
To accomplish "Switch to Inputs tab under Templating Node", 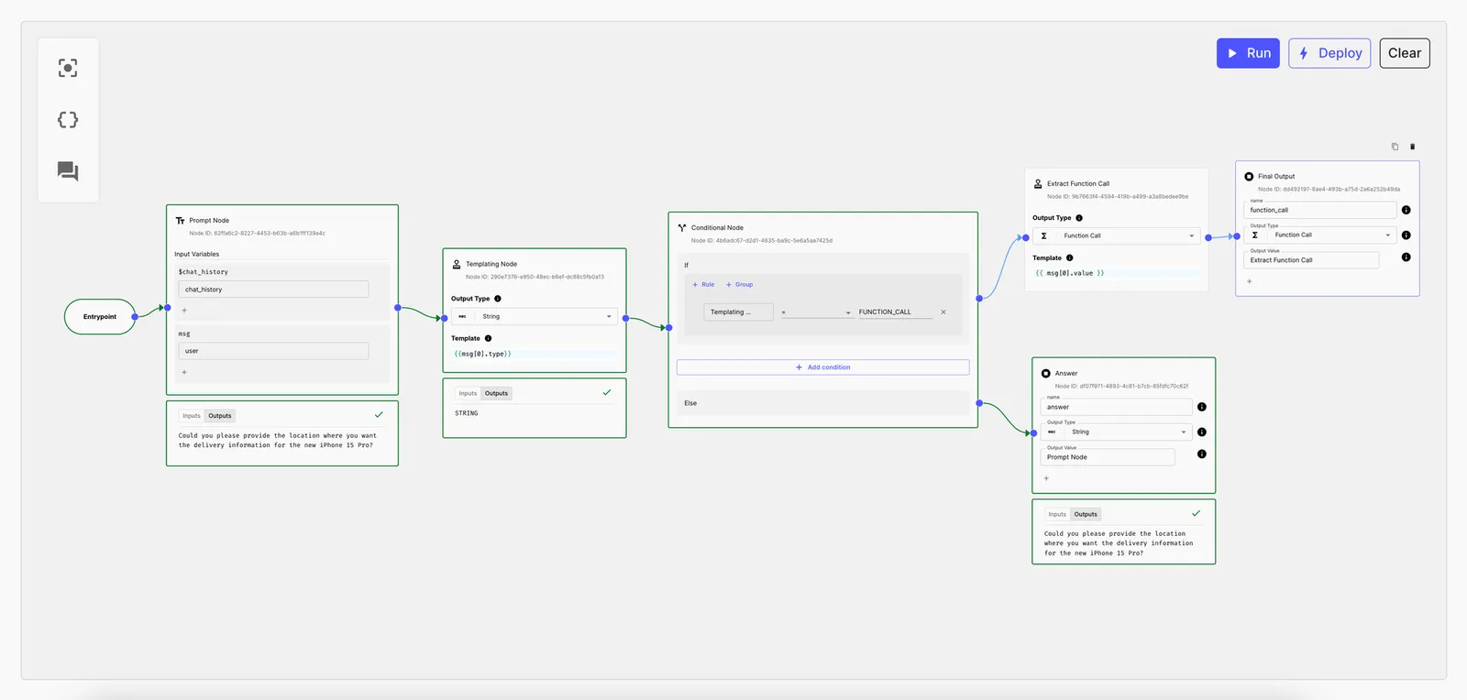I will (x=468, y=394).
